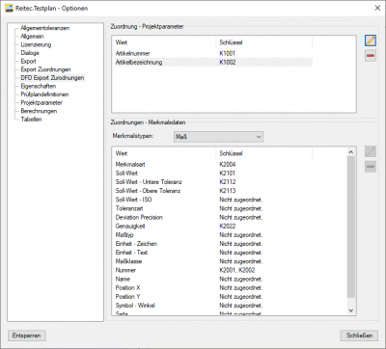This screenshot has height=349, width=386.
Task: Select the Soll-Wert - Obere Toleranz row
Action: (212, 191)
